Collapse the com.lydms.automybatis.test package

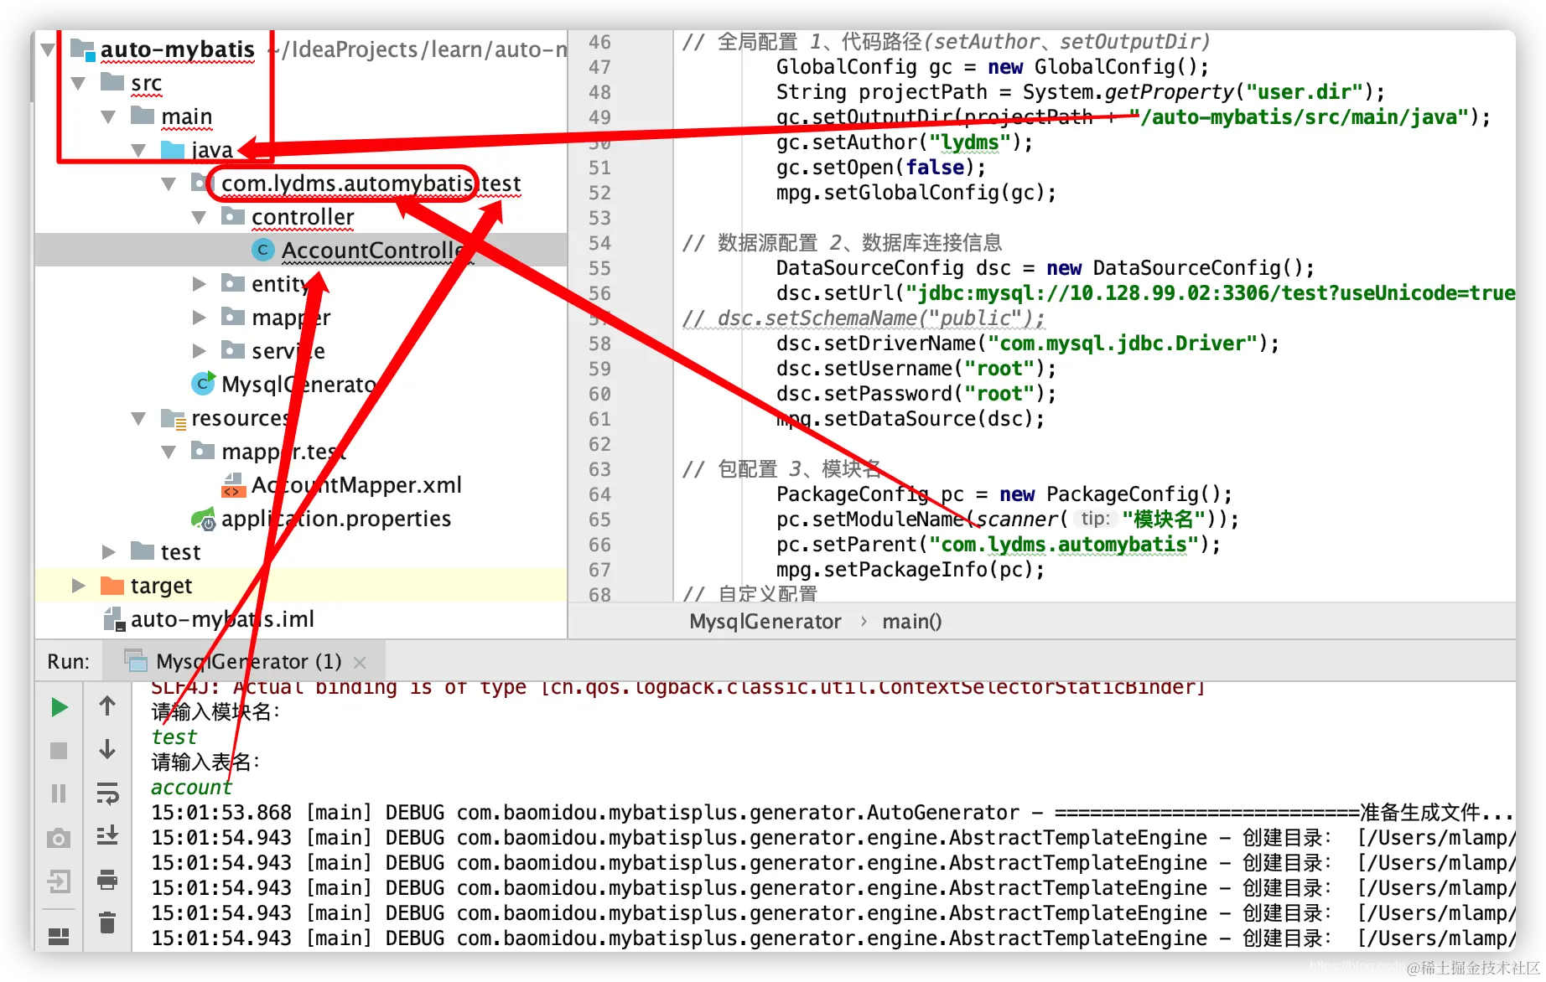(x=169, y=183)
